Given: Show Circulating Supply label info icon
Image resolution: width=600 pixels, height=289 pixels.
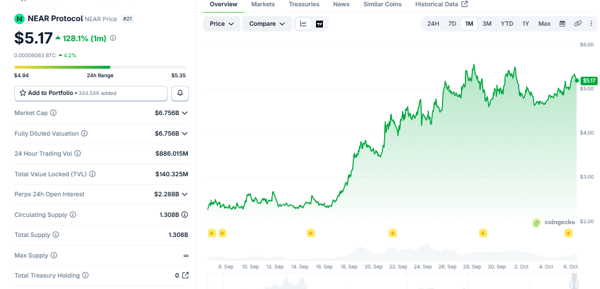Looking at the screenshot, I should [73, 215].
